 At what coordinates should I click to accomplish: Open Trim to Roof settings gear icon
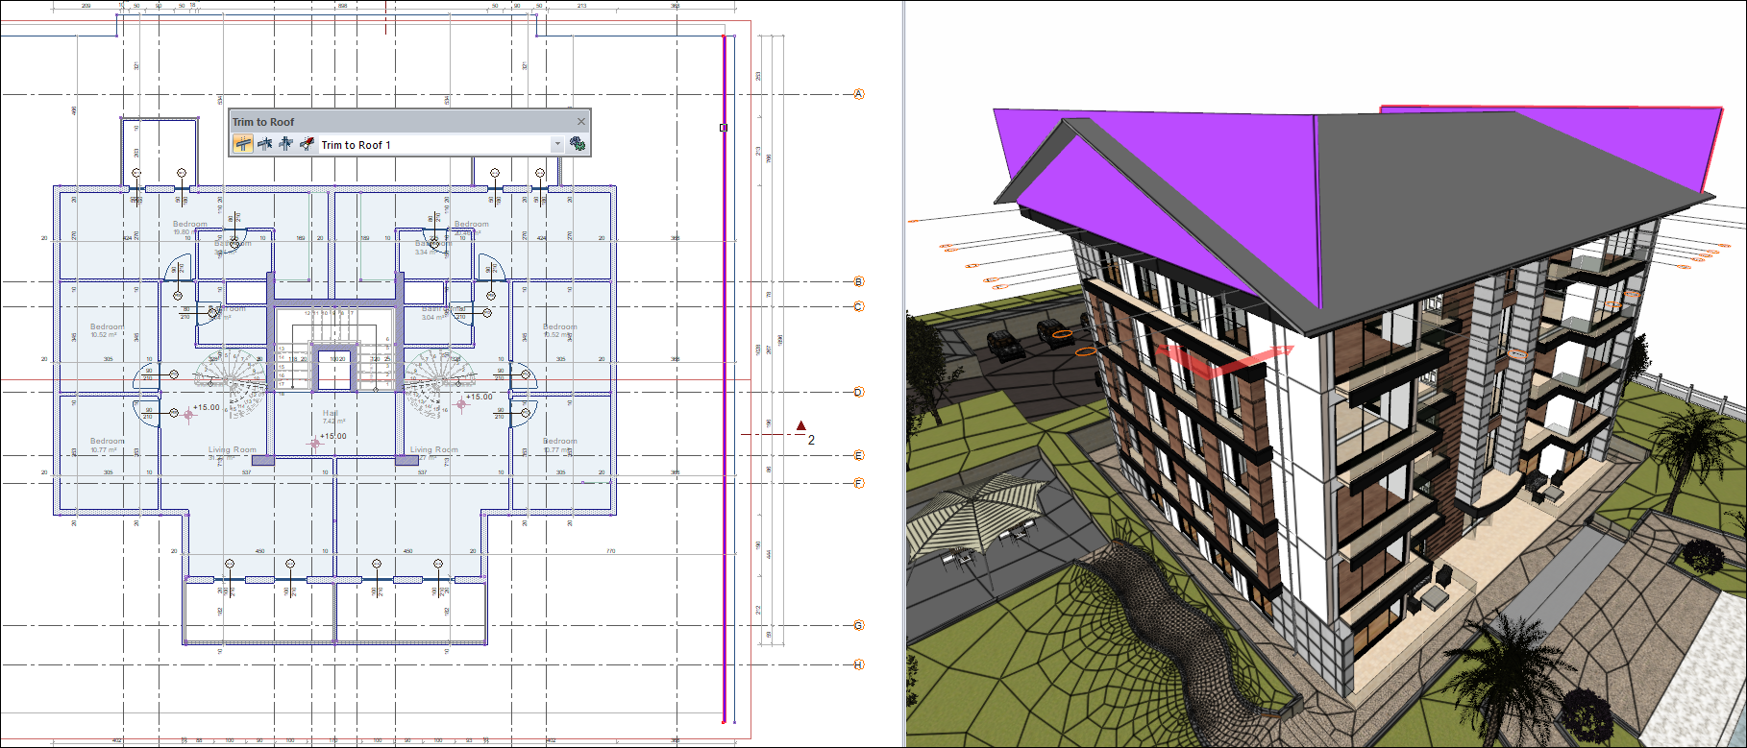click(577, 144)
